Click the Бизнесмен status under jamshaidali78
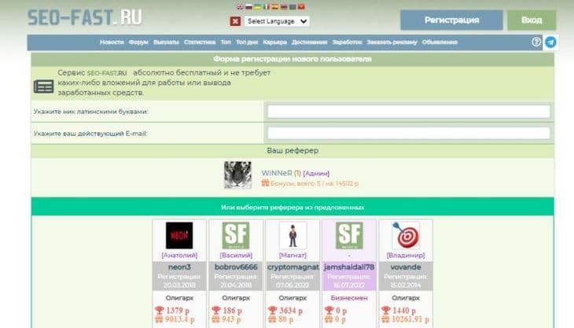This screenshot has height=328, width=574. (349, 298)
